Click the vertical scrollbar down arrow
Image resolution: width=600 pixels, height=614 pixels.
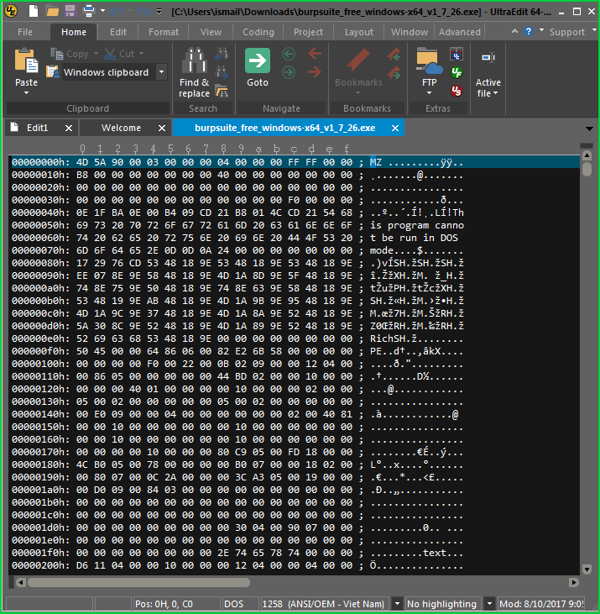pos(587,569)
